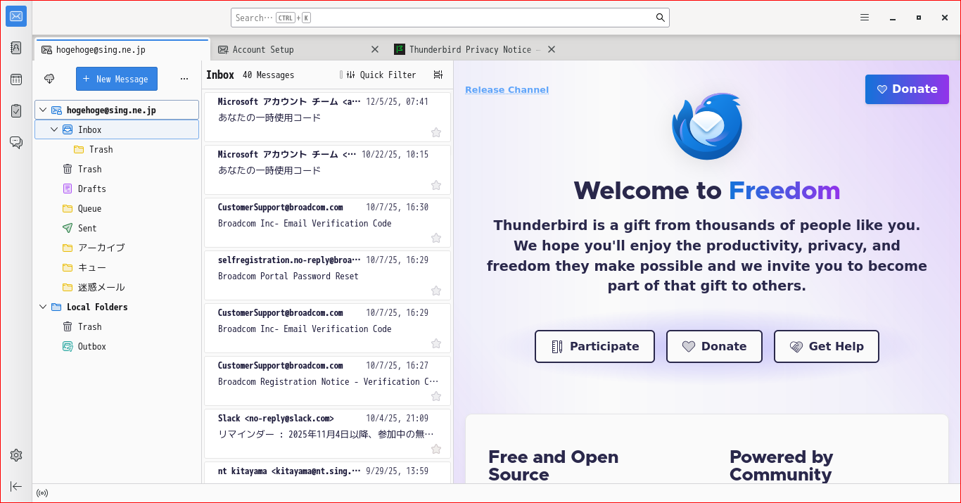The image size is (961, 503).
Task: Select the Queue folder
Action: tap(117, 208)
